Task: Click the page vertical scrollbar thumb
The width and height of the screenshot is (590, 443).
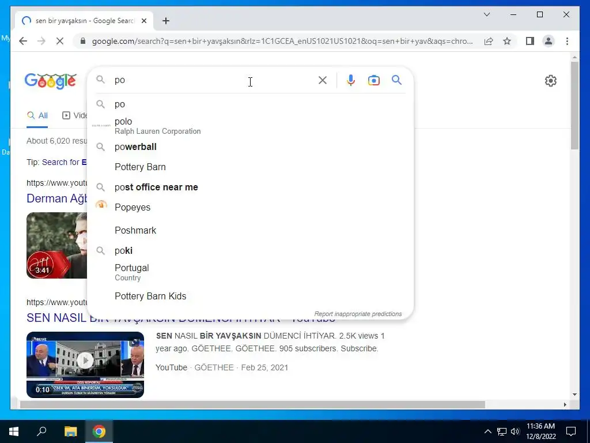Action: [574, 106]
